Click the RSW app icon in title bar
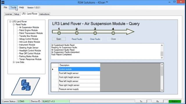This screenshot has width=186, height=104. click(3, 2)
